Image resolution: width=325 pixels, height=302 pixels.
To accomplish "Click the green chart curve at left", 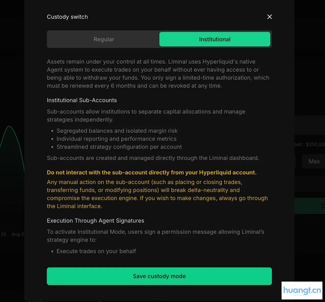I will [x=9, y=127].
